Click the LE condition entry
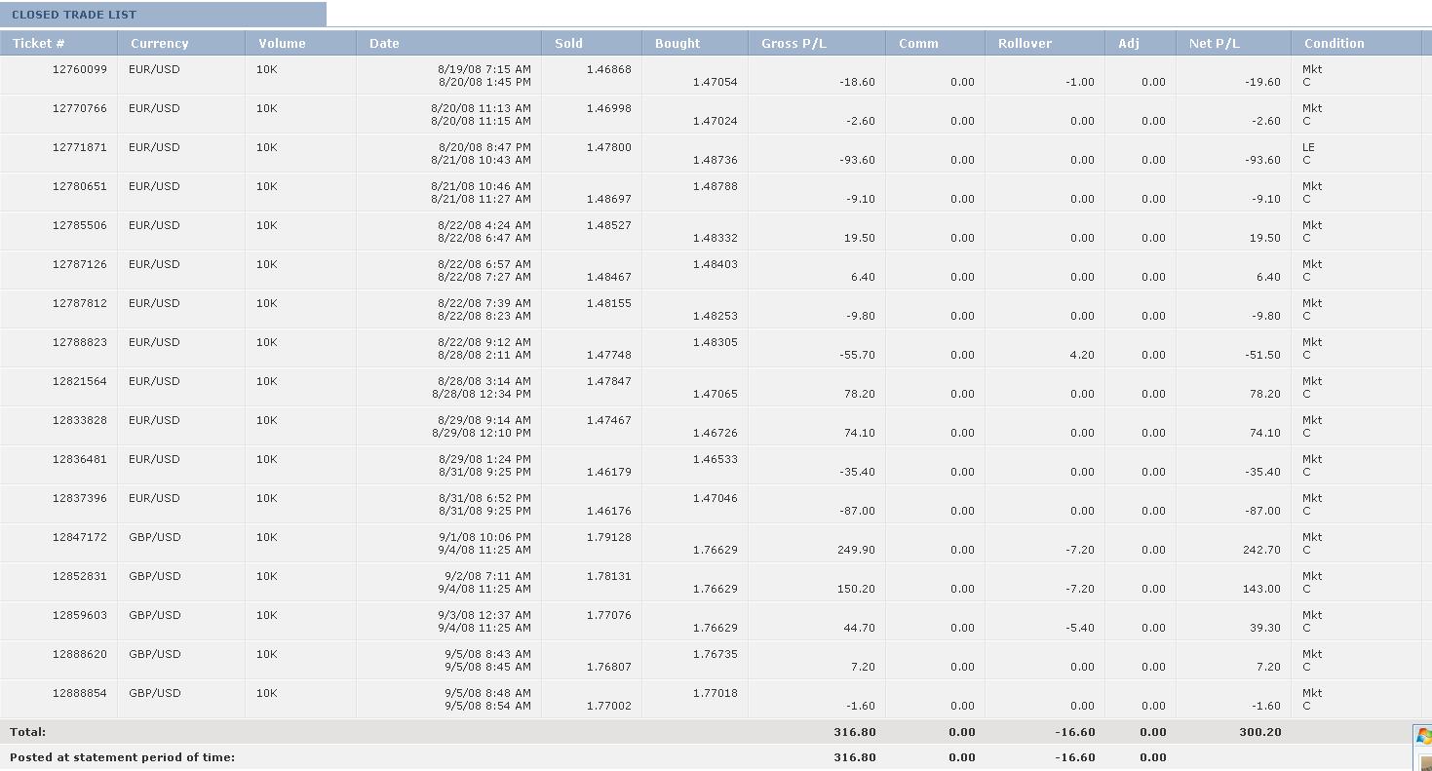Viewport: 1432px width, 771px height. click(x=1308, y=147)
